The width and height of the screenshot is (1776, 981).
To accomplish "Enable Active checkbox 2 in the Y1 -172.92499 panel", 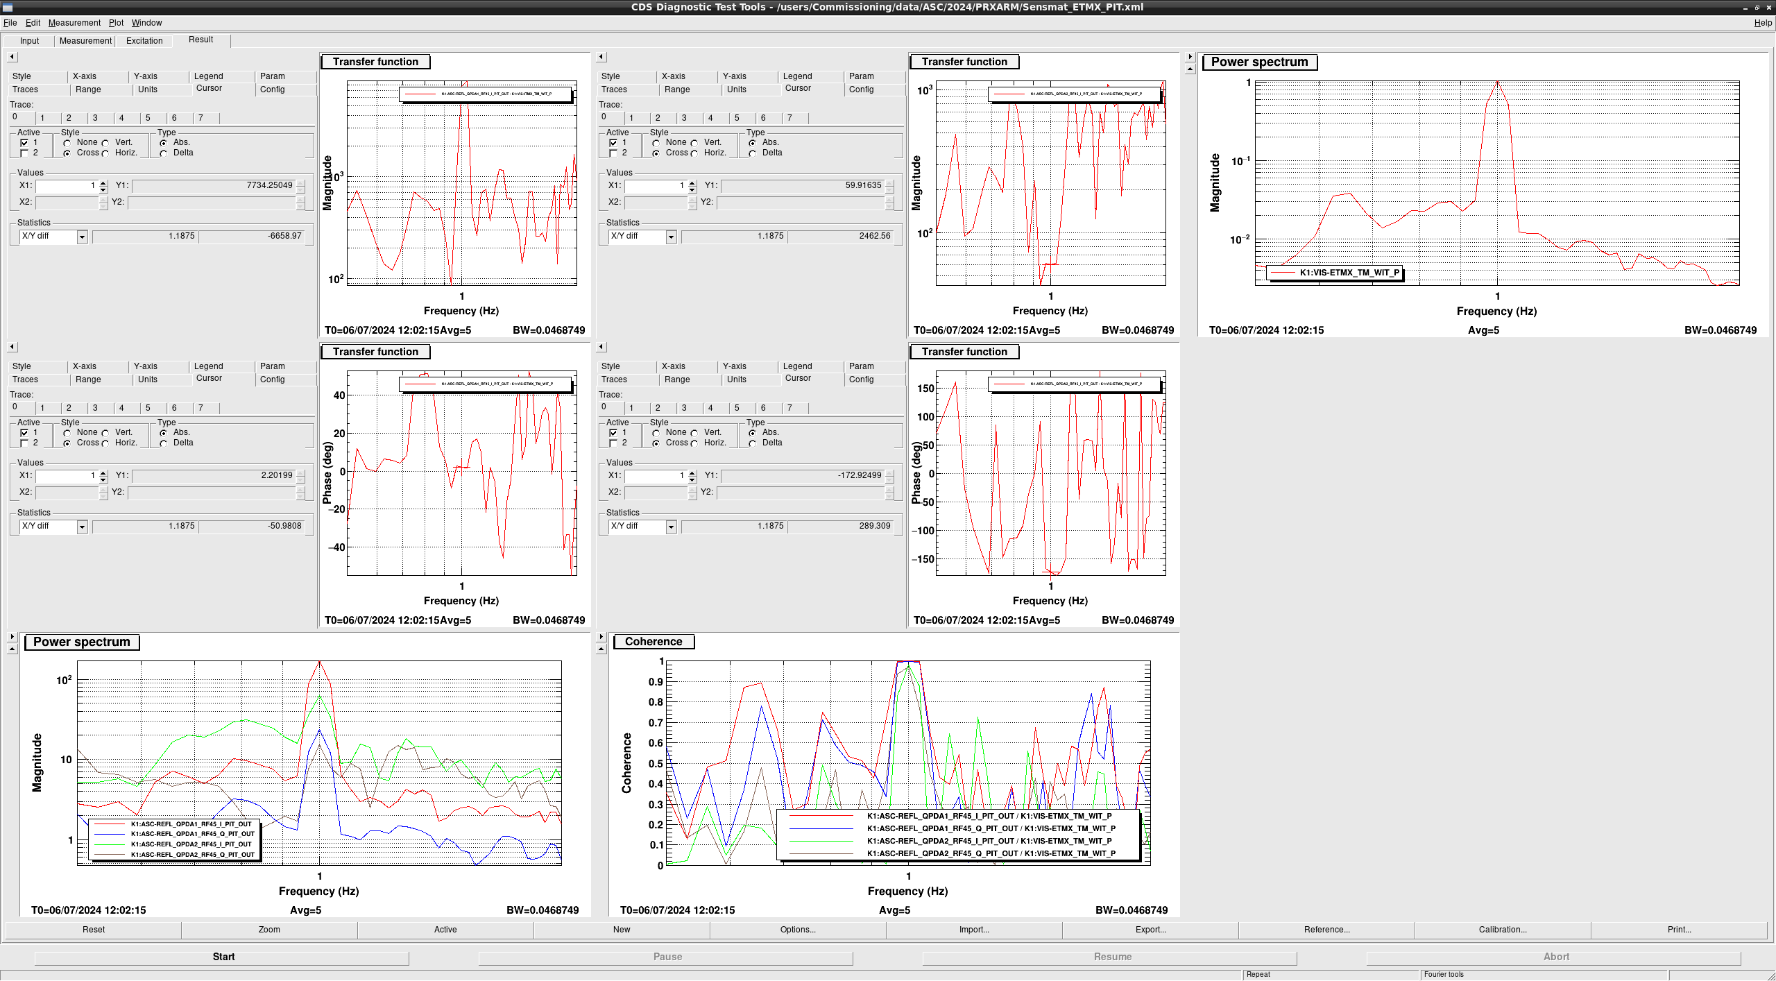I will point(613,443).
